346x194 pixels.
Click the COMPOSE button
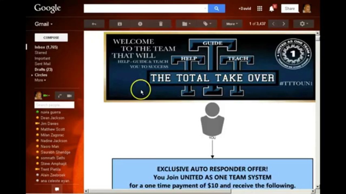tap(51, 37)
